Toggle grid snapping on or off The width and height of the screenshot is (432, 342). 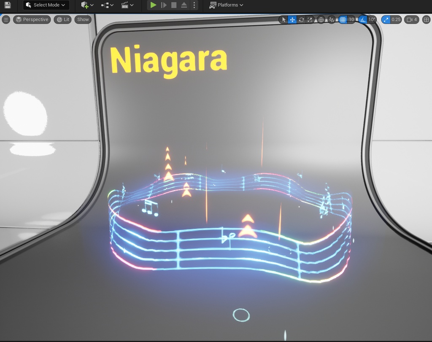[343, 19]
